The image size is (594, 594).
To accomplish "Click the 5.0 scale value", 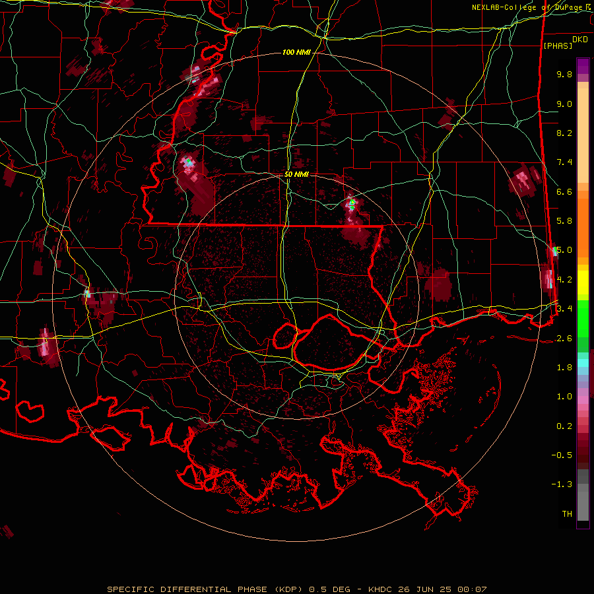I will [x=564, y=250].
